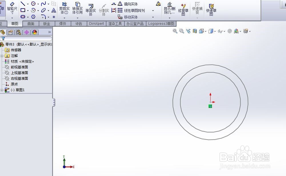Select the Spline sketch tool
The image size is (286, 176).
click(43, 4)
